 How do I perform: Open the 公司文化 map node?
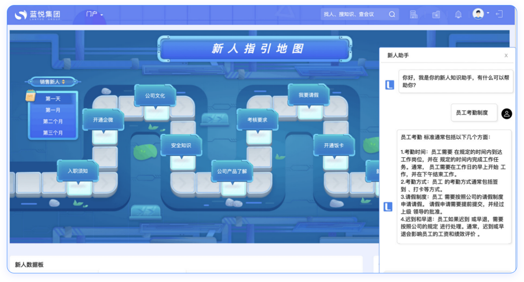pyautogui.click(x=155, y=96)
